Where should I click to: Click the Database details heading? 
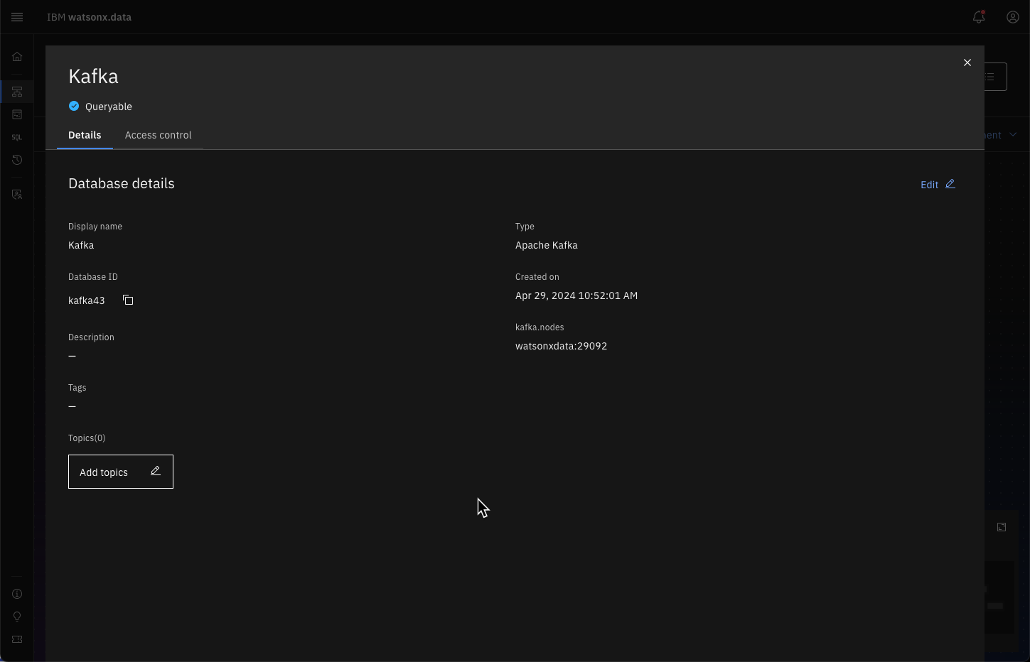pyautogui.click(x=122, y=183)
